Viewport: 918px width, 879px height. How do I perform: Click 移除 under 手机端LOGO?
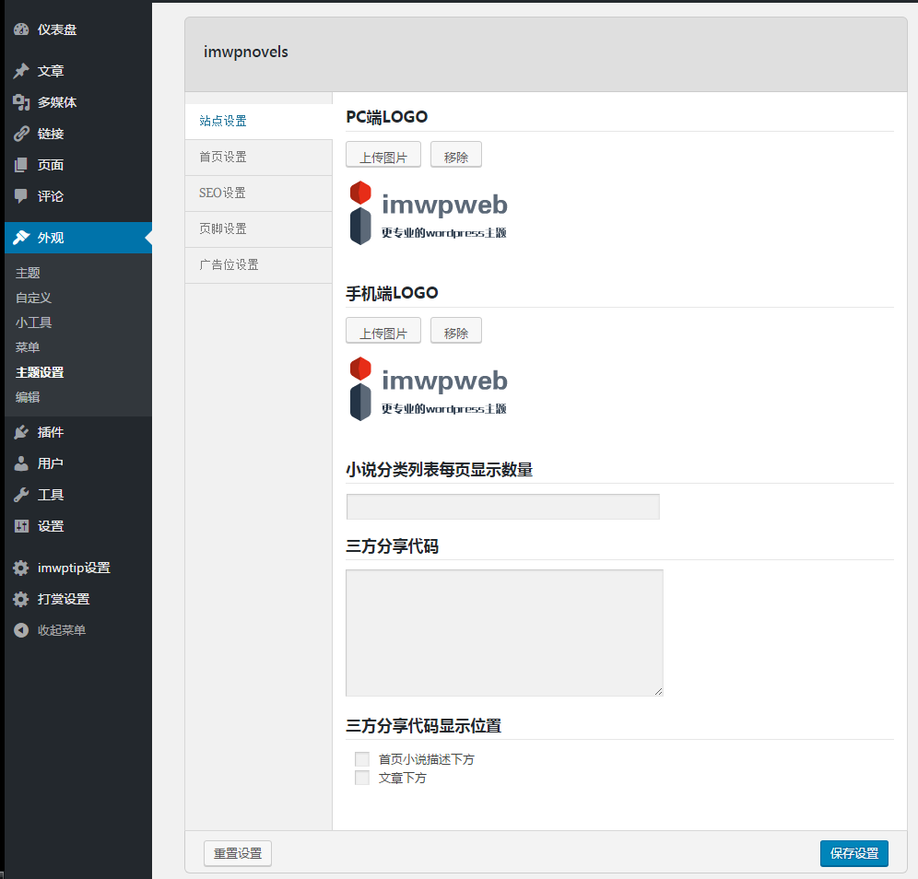coord(456,331)
